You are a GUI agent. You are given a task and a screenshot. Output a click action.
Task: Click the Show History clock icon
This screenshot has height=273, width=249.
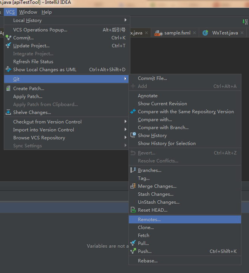(x=133, y=135)
